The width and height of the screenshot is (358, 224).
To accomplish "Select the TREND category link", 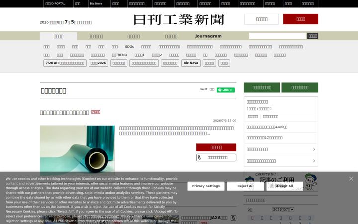I will click(x=120, y=55).
